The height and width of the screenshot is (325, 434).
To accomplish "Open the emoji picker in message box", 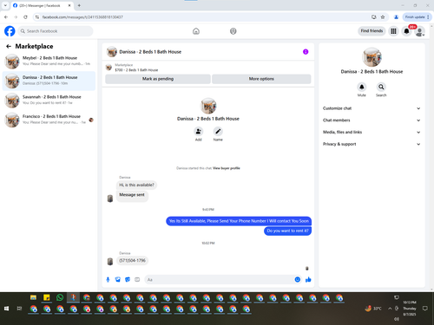I will tap(297, 279).
